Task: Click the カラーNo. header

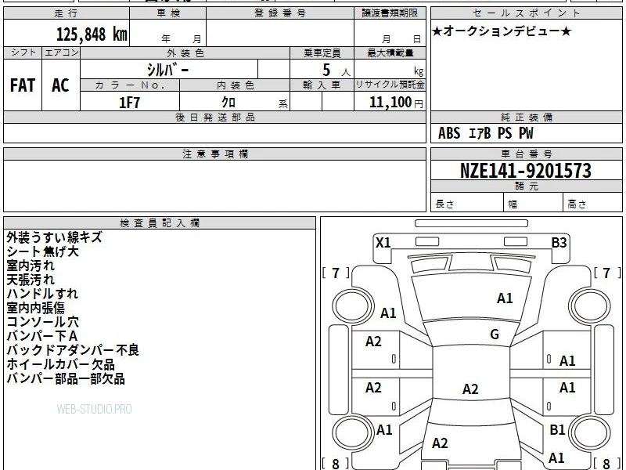Action: click(130, 85)
